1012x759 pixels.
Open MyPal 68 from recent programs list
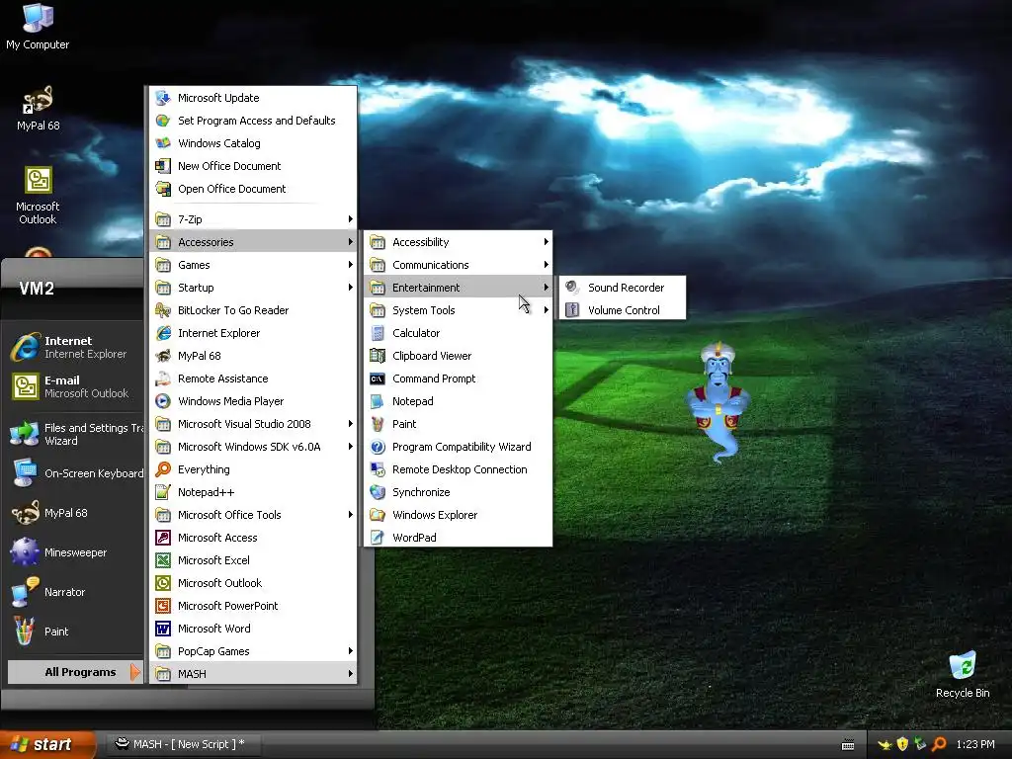[75, 513]
